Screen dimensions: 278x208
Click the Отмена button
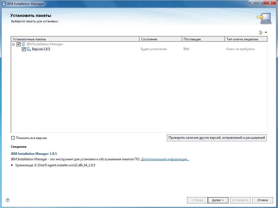262,200
